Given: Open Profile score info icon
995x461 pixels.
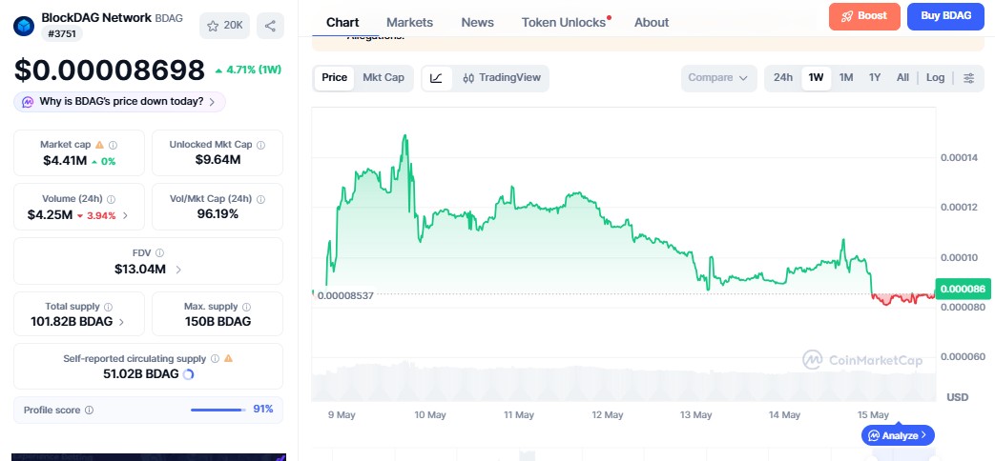Looking at the screenshot, I should tap(89, 410).
